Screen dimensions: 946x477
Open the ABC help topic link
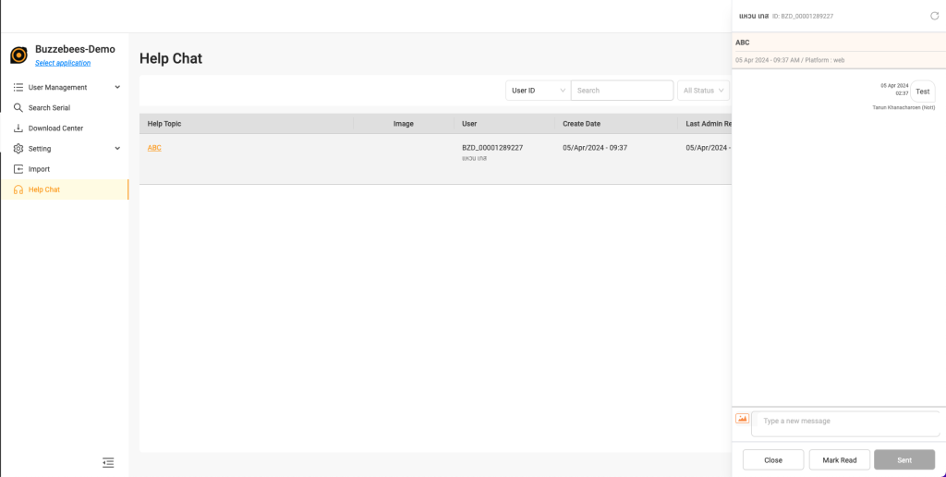pos(154,148)
